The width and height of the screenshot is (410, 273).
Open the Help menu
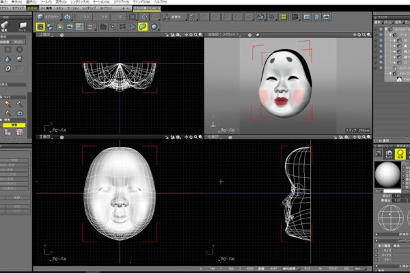[x=161, y=2]
